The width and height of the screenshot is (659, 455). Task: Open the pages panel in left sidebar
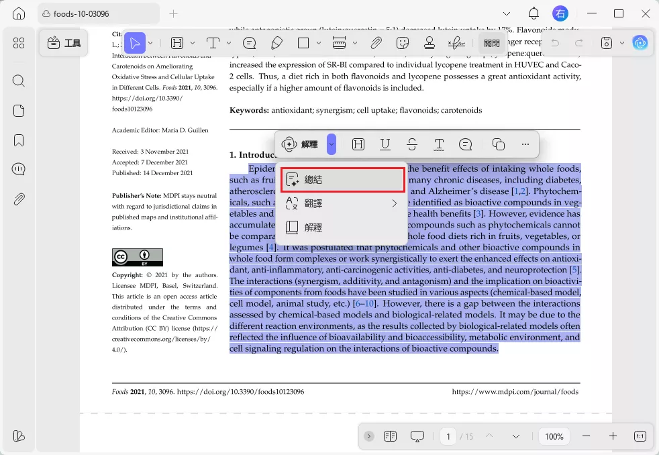coord(19,111)
